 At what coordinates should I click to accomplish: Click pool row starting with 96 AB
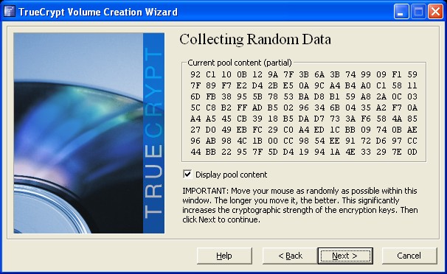(x=304, y=141)
